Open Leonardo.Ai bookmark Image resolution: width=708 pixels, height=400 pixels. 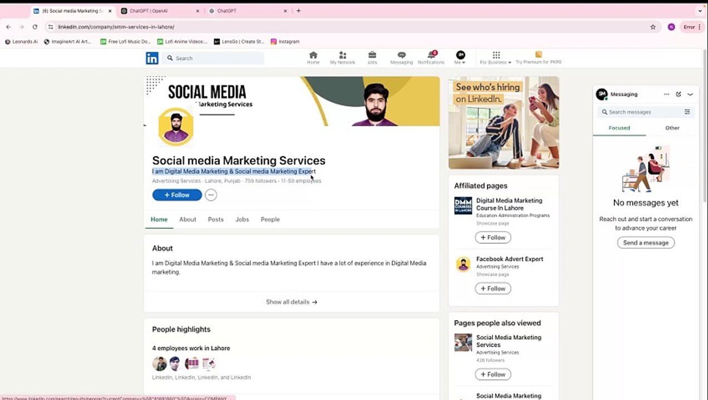pos(21,42)
